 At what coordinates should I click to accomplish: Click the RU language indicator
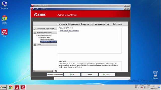[x=136, y=87]
